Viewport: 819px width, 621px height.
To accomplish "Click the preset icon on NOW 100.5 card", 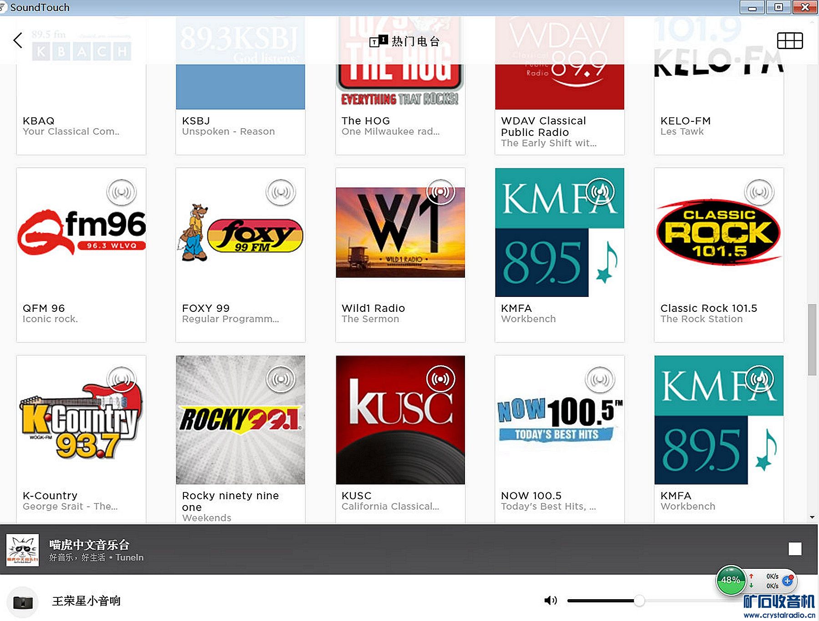I will 600,379.
